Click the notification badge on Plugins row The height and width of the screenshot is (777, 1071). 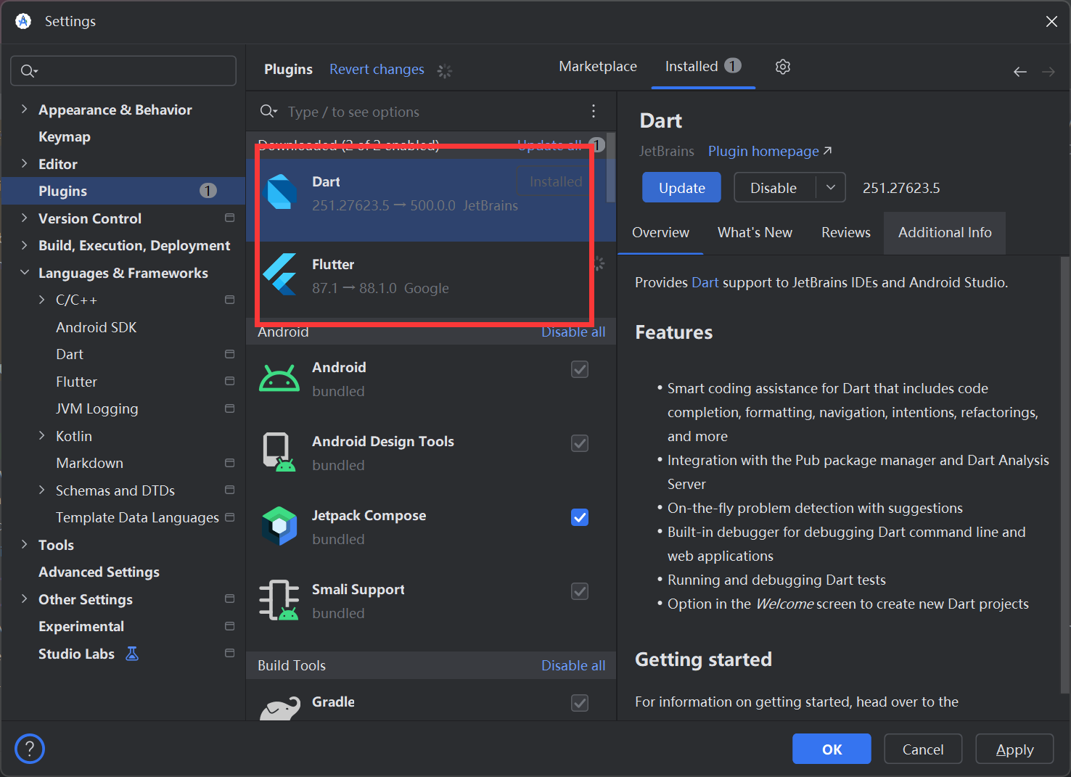(208, 191)
